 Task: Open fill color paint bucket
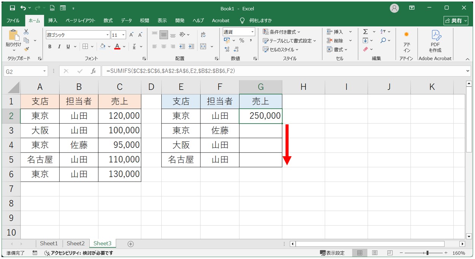[102, 47]
